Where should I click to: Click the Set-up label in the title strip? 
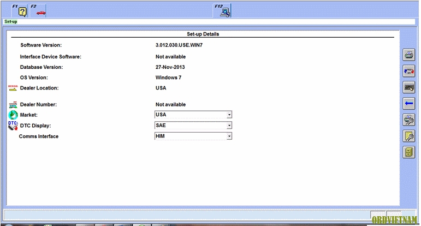click(x=11, y=22)
